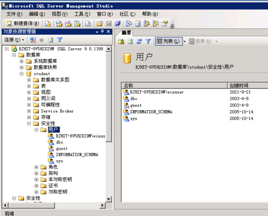
Task: Click the Analysis Services MDX Query icon
Action: (59, 24)
